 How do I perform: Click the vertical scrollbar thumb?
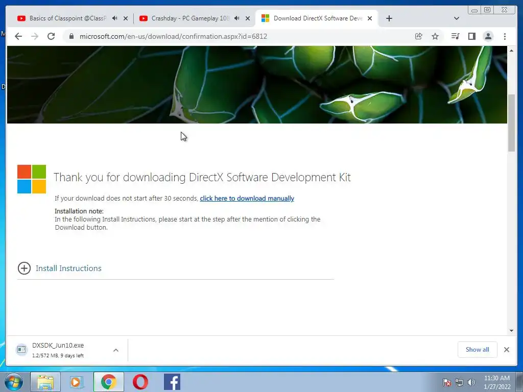(511, 123)
